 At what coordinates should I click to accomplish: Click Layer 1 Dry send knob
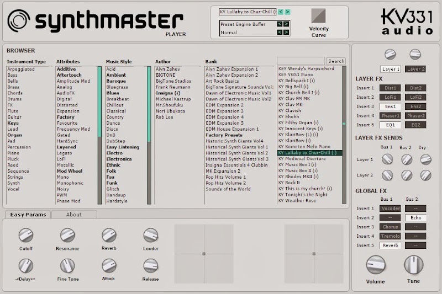(x=425, y=159)
